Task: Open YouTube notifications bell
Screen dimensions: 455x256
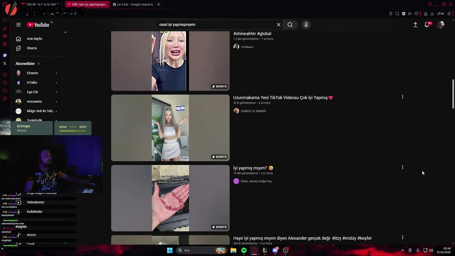Action: coord(427,25)
